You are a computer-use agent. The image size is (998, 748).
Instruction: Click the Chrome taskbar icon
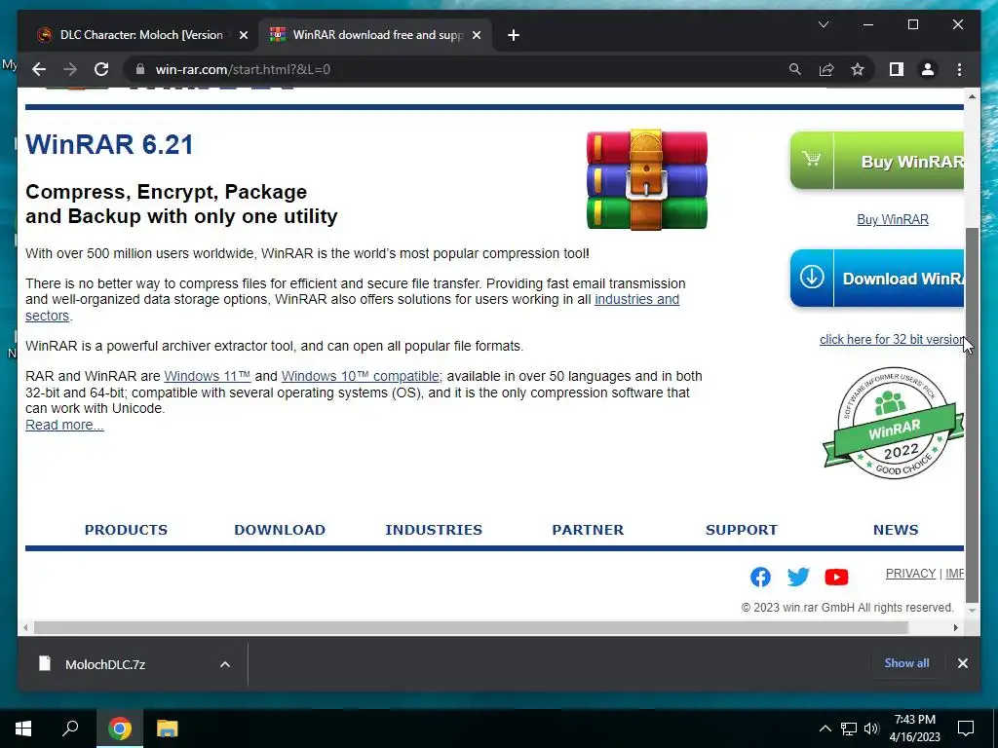(119, 729)
